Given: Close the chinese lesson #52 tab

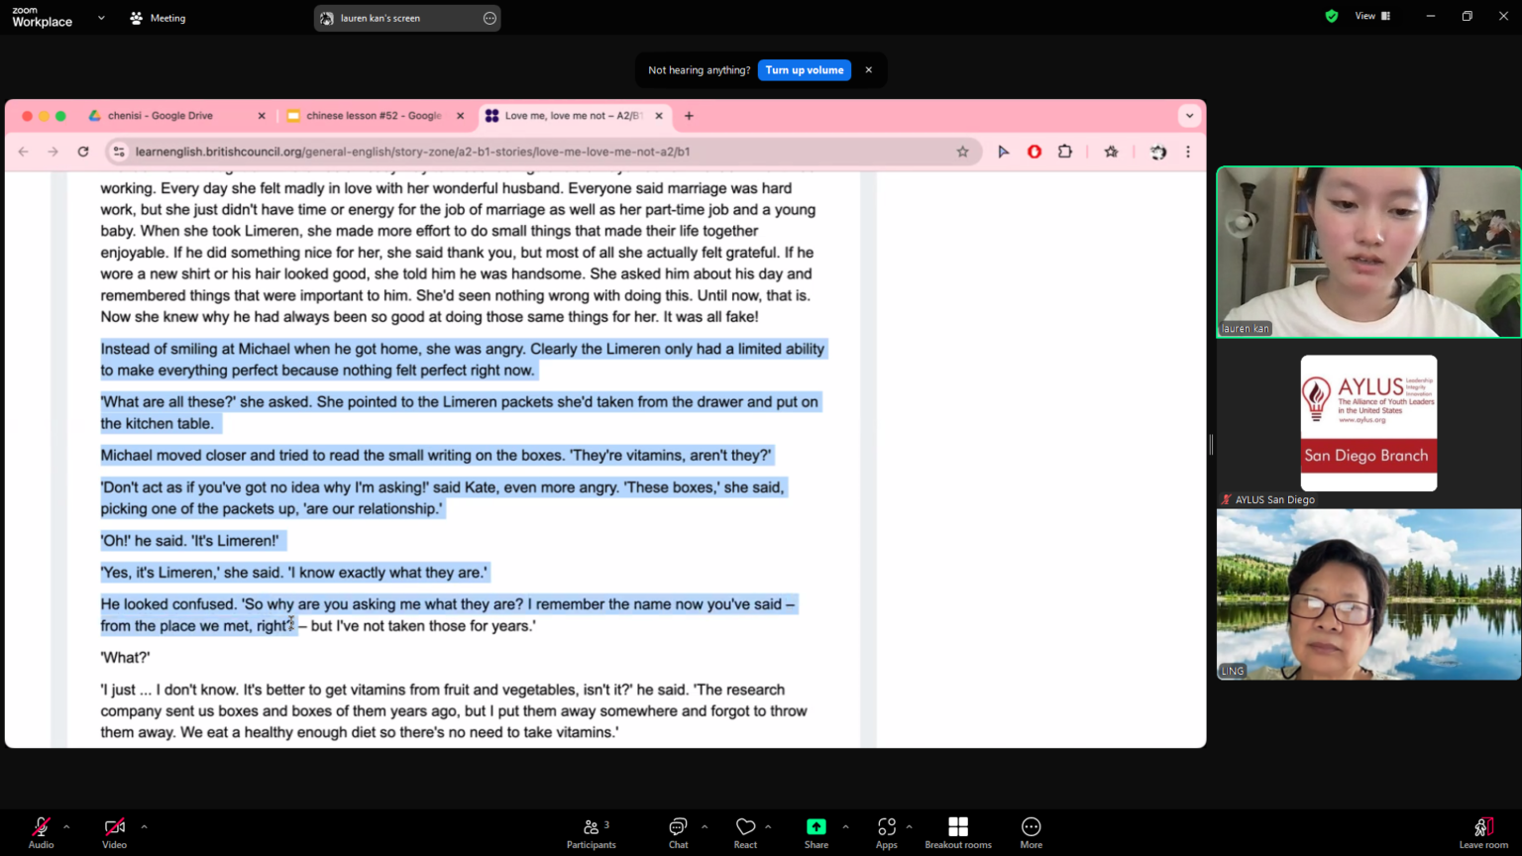Looking at the screenshot, I should coord(460,116).
